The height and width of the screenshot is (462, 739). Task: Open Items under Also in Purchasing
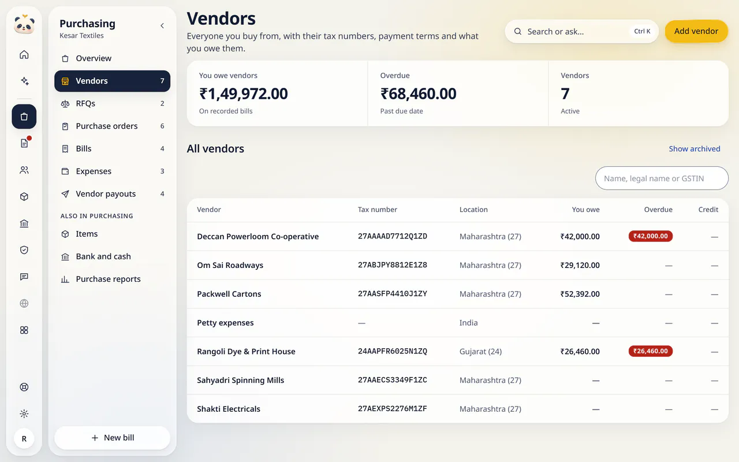coord(113,234)
